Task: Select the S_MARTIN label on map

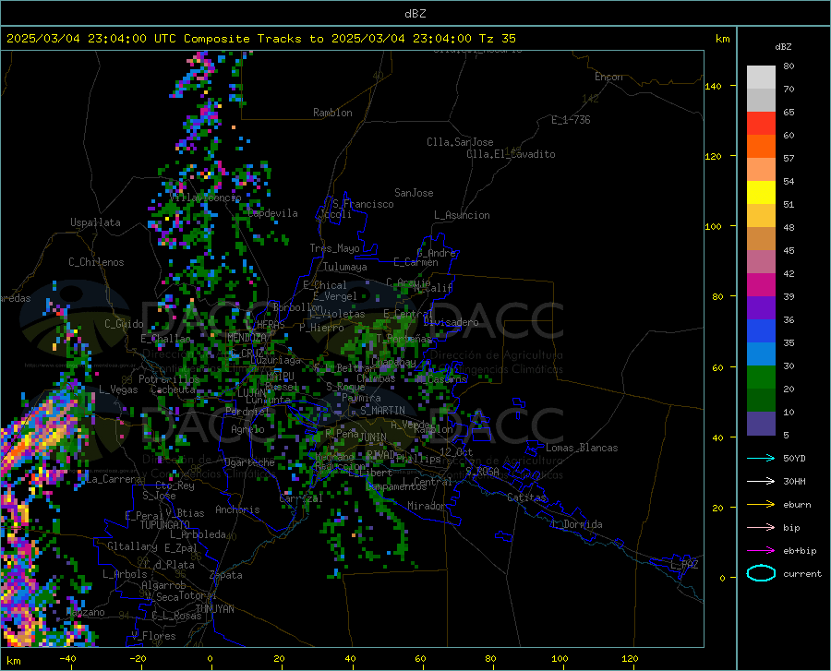Action: [382, 411]
